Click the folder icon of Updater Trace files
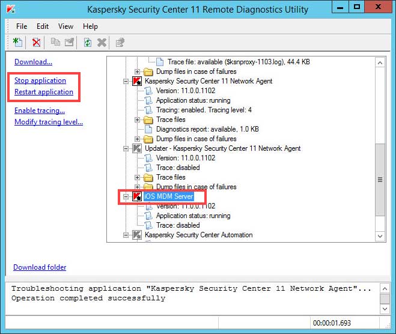396x334 pixels. coord(148,177)
